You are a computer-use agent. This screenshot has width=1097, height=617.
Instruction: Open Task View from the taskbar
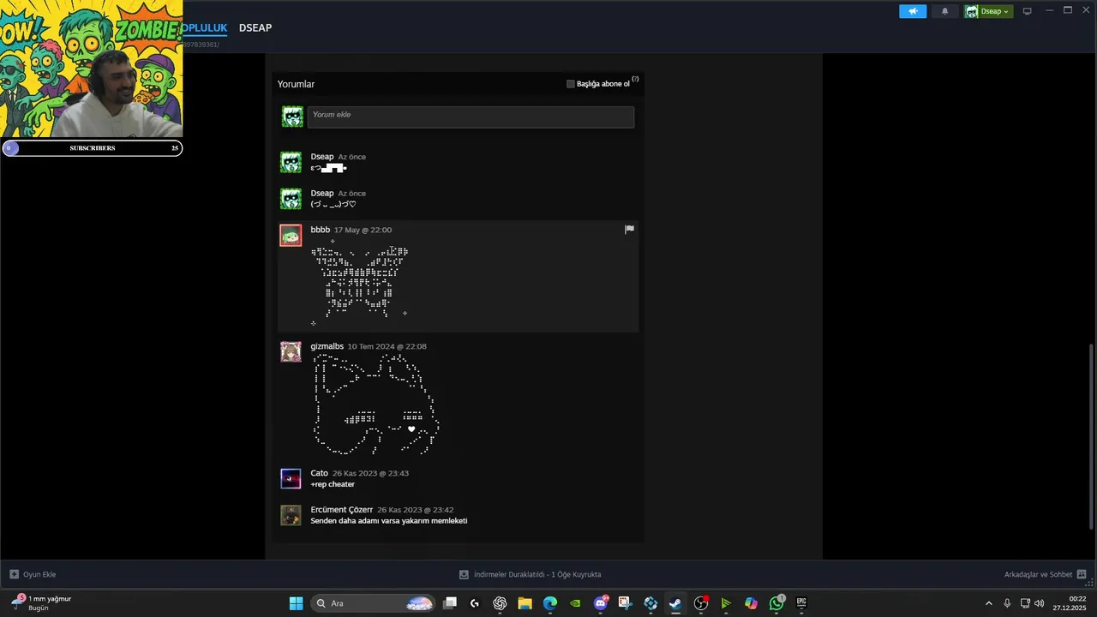tap(450, 603)
